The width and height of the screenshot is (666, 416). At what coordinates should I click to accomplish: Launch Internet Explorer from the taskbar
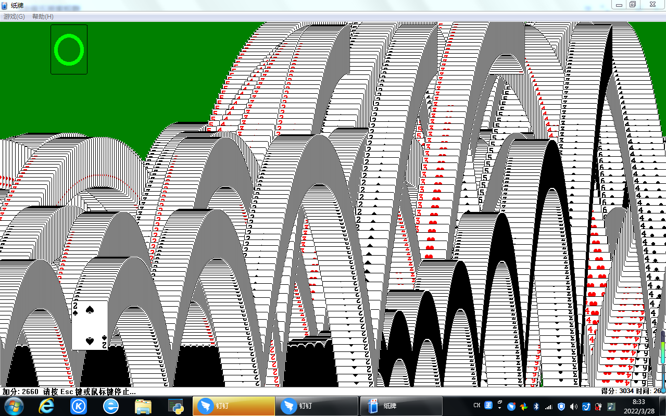pyautogui.click(x=47, y=406)
